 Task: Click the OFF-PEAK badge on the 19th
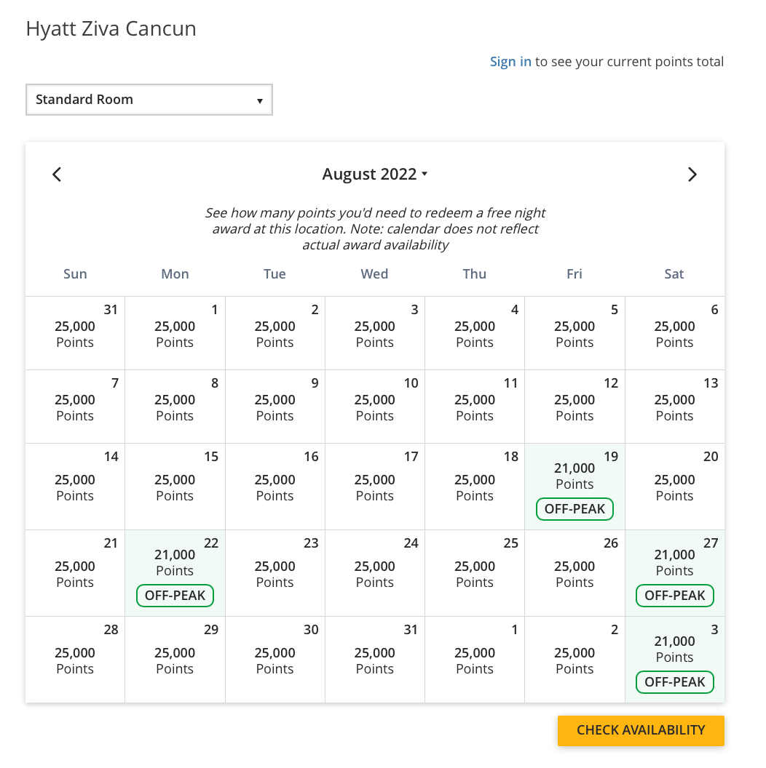point(574,509)
